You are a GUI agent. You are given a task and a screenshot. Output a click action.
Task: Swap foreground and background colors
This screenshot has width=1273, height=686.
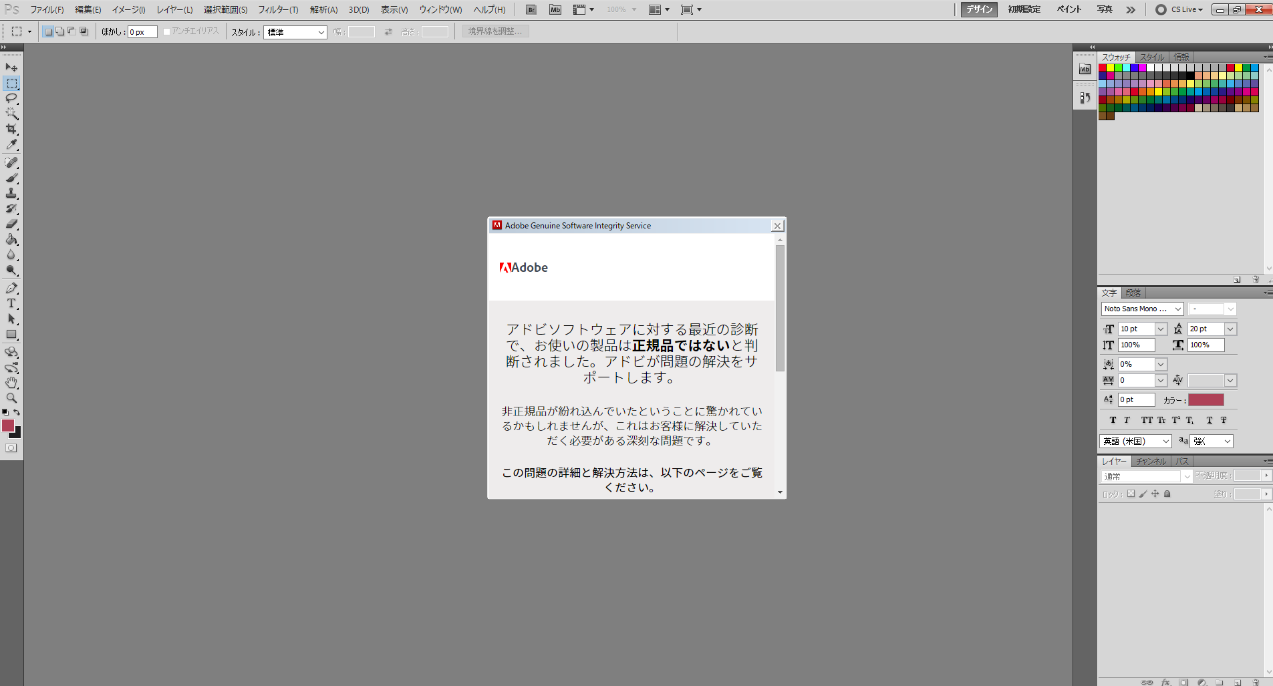coord(17,412)
